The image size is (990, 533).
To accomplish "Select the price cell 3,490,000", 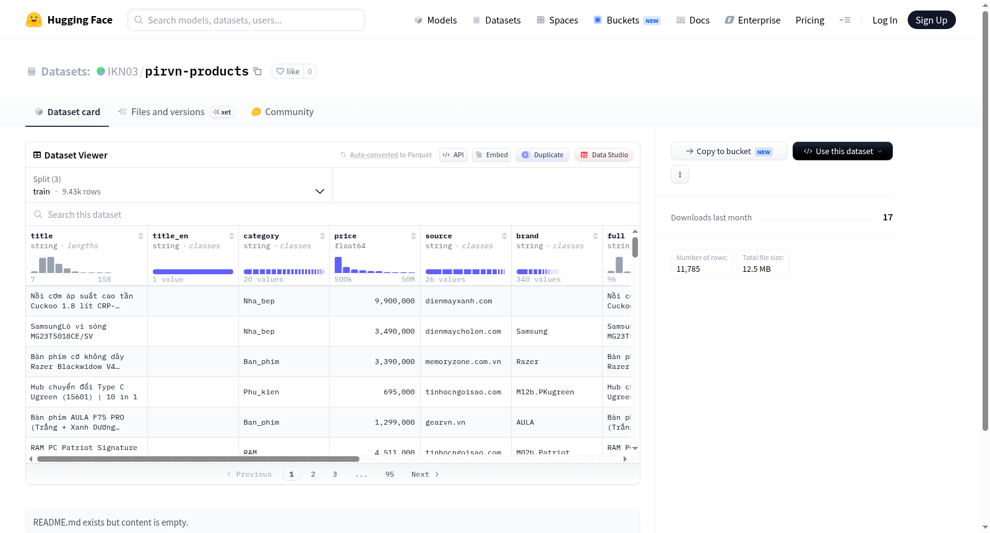I will [x=375, y=331].
